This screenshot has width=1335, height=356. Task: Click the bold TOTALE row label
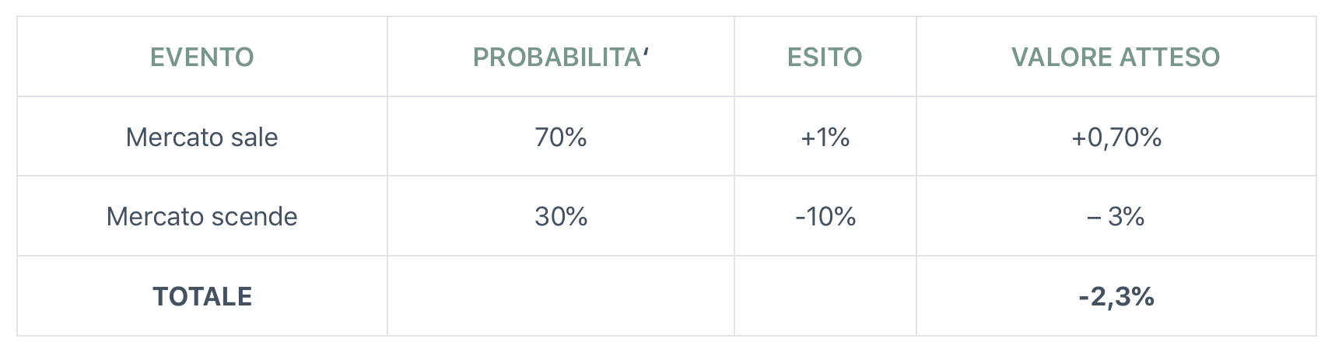coord(202,296)
